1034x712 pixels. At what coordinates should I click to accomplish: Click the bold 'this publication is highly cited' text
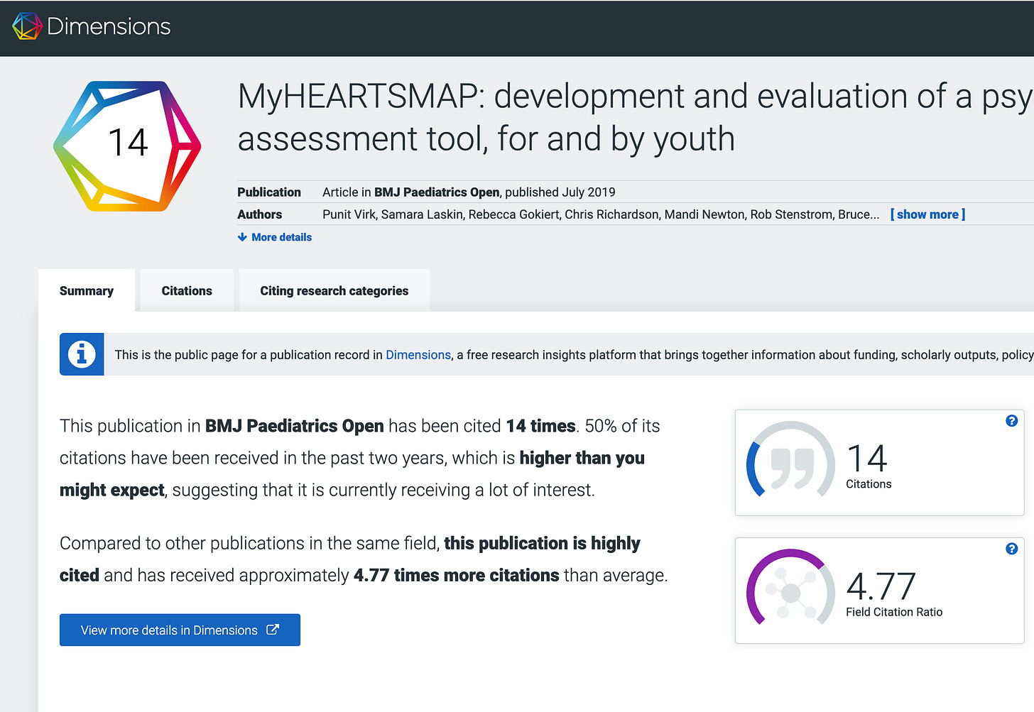pos(350,559)
